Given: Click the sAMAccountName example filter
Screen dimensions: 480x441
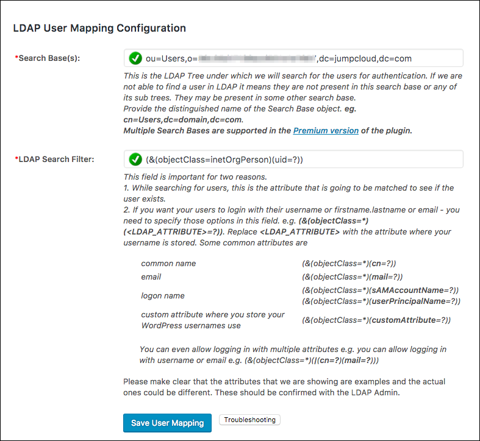Looking at the screenshot, I should click(x=380, y=290).
